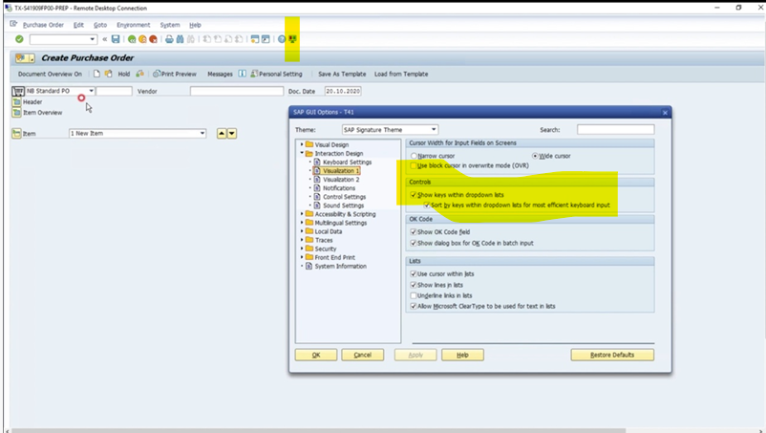
Task: Click the Save diskette icon
Action: click(116, 39)
